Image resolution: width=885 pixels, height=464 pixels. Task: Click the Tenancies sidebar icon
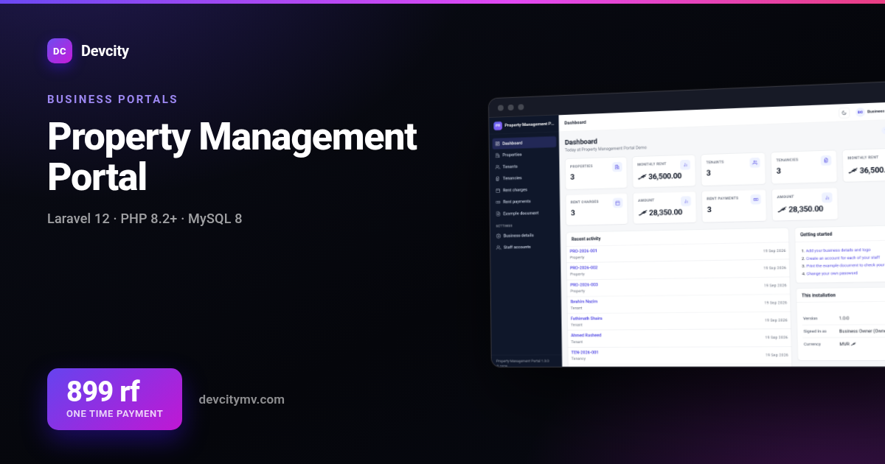coord(498,178)
